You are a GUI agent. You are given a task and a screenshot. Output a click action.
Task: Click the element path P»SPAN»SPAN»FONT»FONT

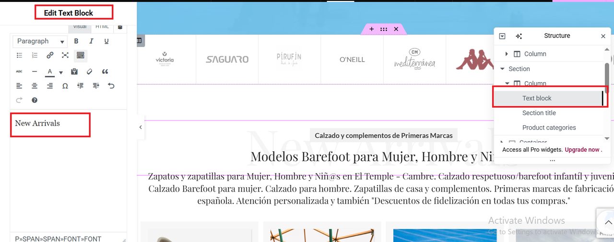pos(58,239)
